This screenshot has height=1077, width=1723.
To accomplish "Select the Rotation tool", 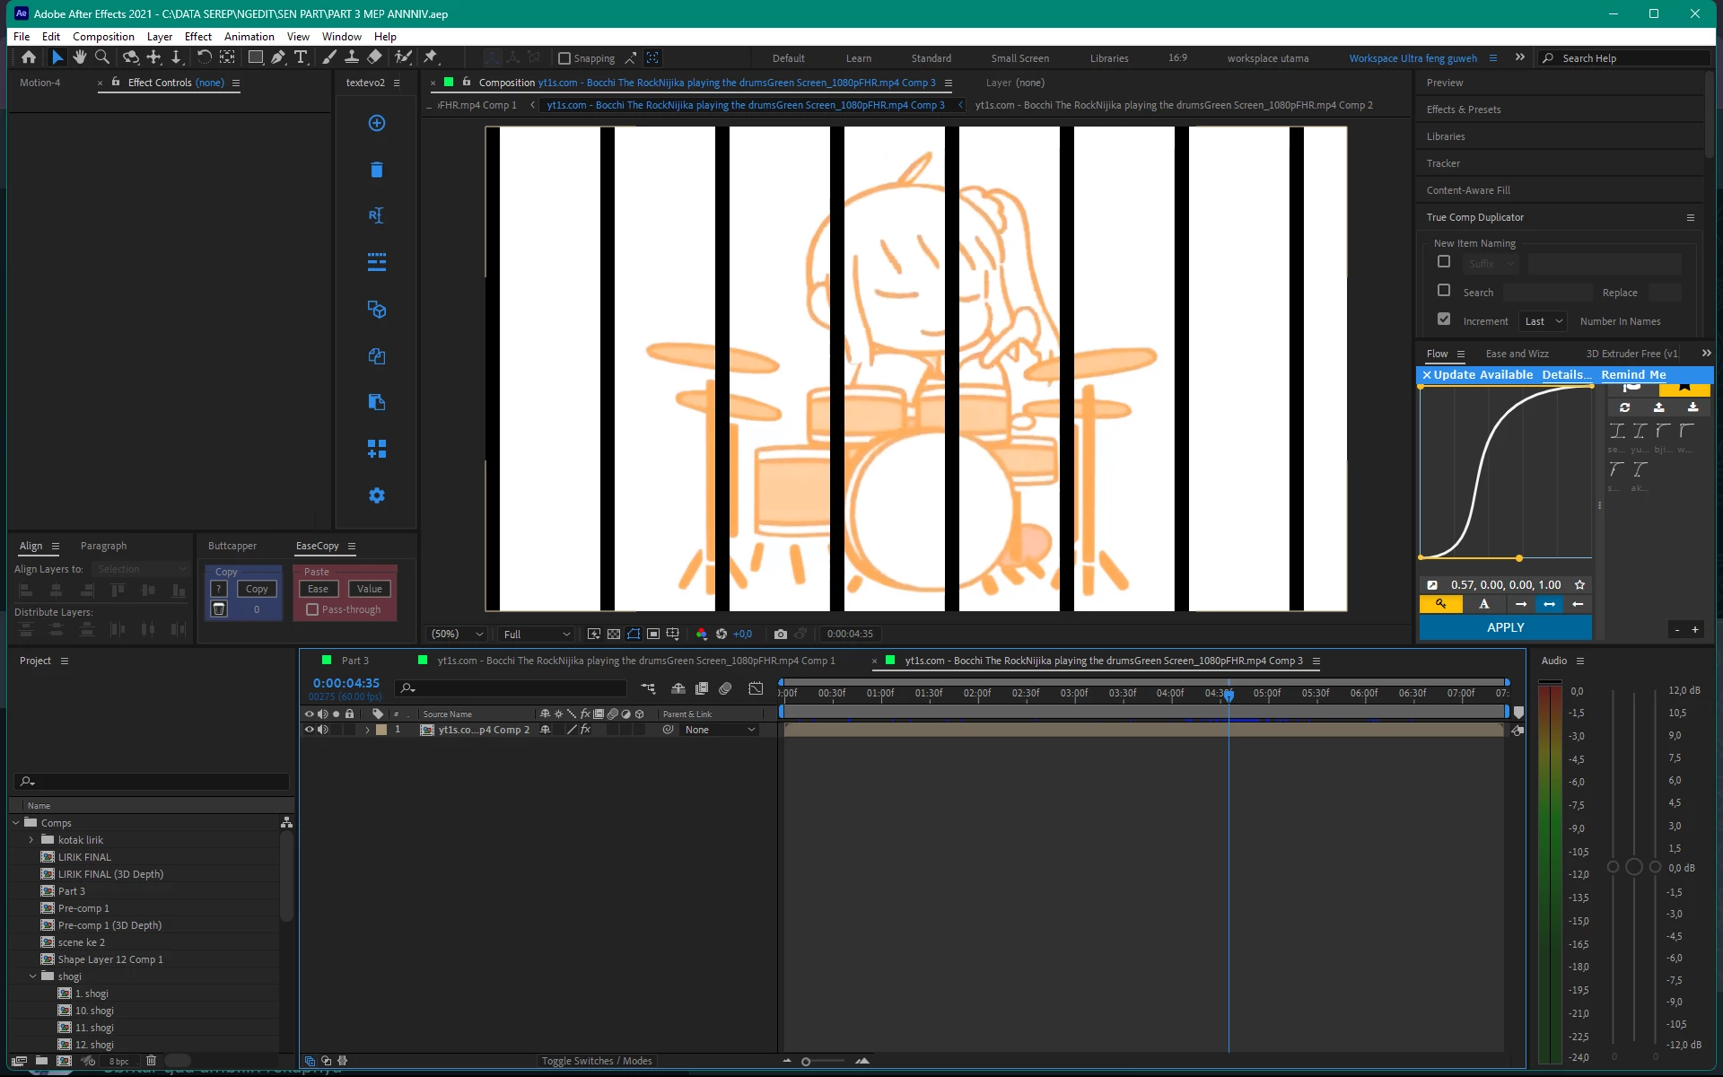I will click(x=205, y=57).
